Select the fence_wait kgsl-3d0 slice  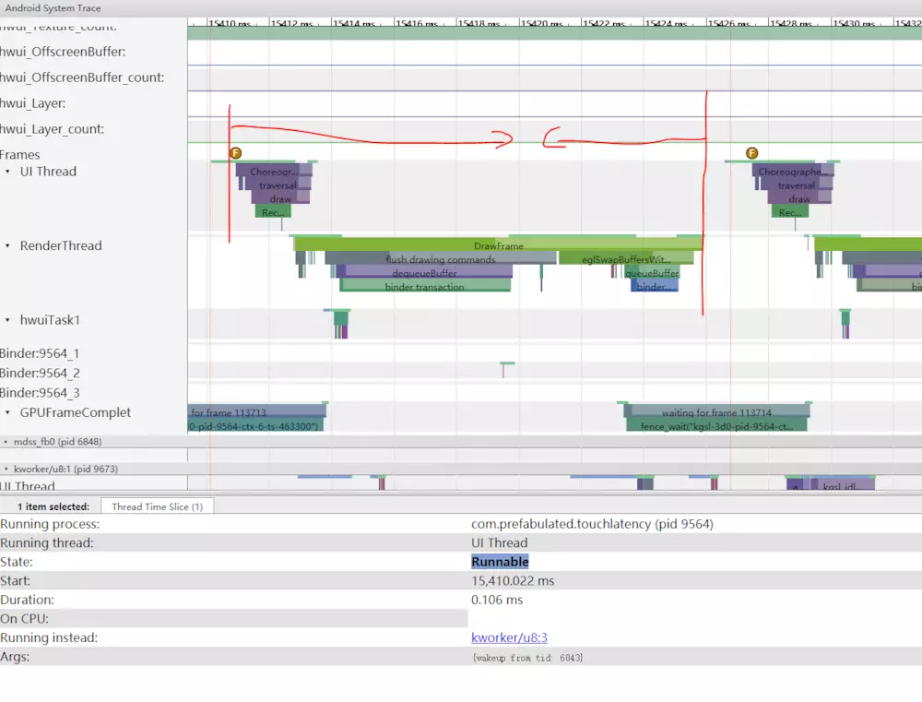716,425
